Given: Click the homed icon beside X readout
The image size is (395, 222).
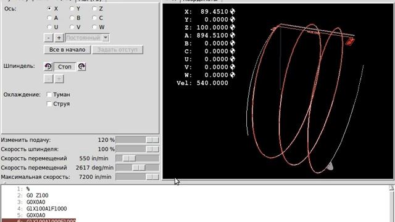Looking at the screenshot, I should point(232,11).
